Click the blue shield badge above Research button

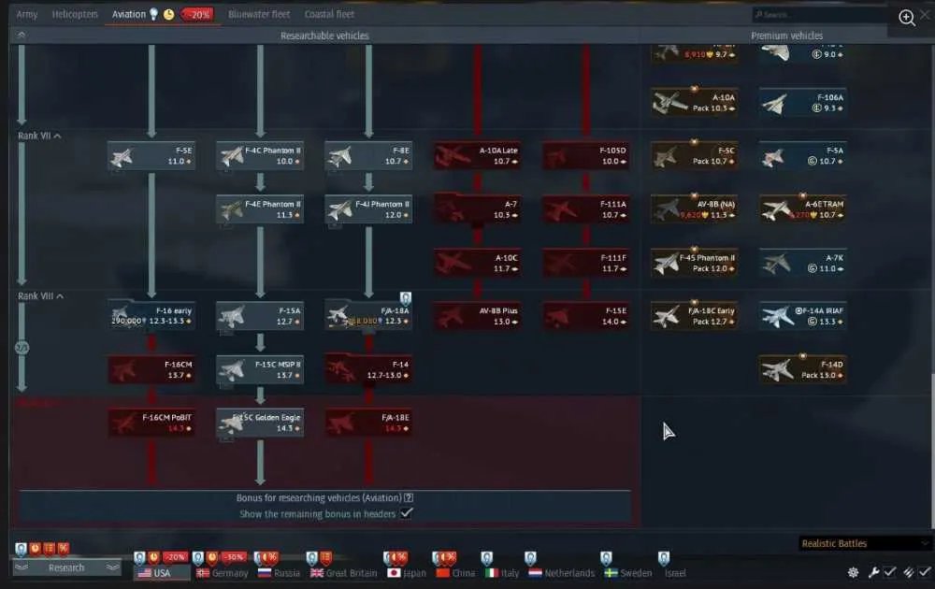(x=21, y=549)
